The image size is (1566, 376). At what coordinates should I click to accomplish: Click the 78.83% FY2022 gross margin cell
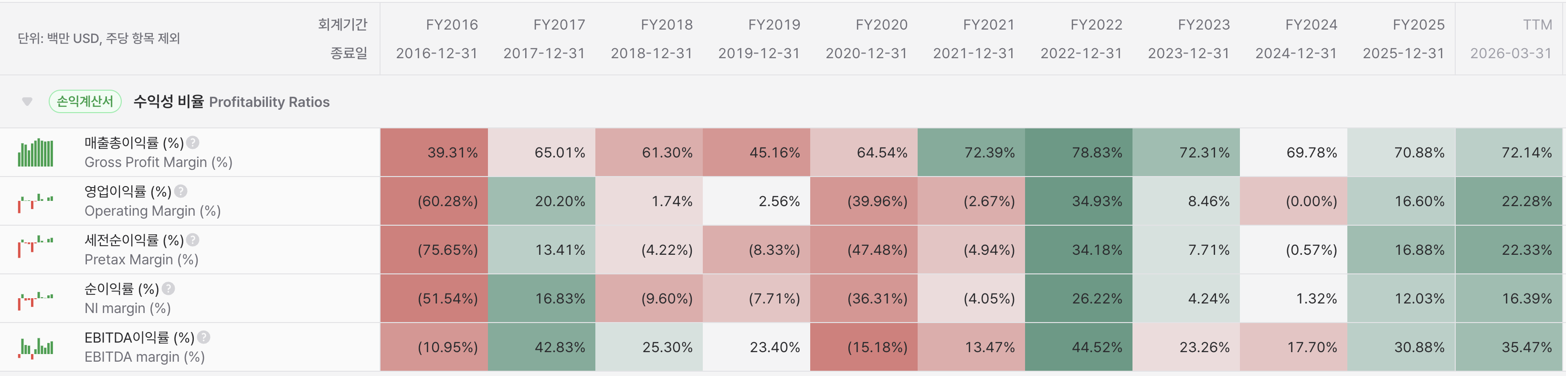coord(1079,153)
